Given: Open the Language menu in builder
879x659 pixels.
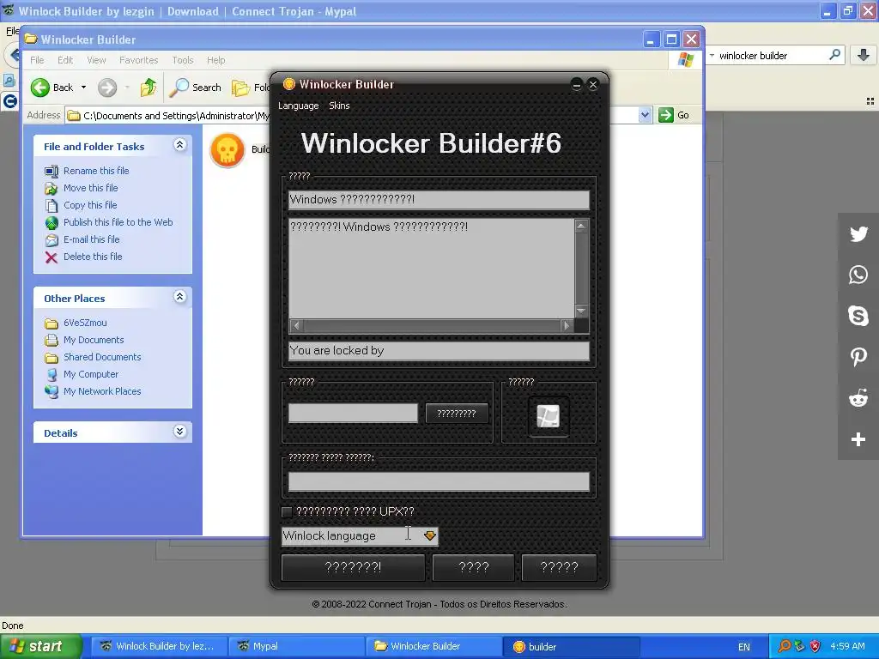Looking at the screenshot, I should 298,106.
